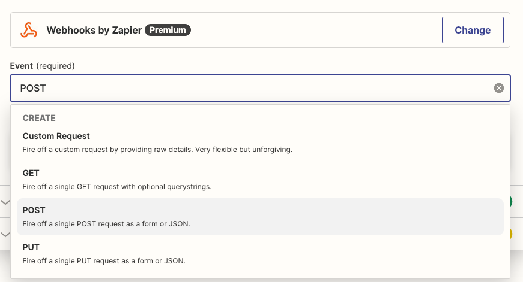523x282 pixels.
Task: Expand the upper collapsed step chevron on left
Action: coord(5,202)
